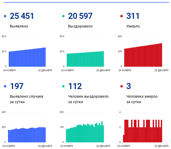Click 'Выявлено случаев за сутки' label
The width and height of the screenshot is (171, 149).
click(x=26, y=99)
